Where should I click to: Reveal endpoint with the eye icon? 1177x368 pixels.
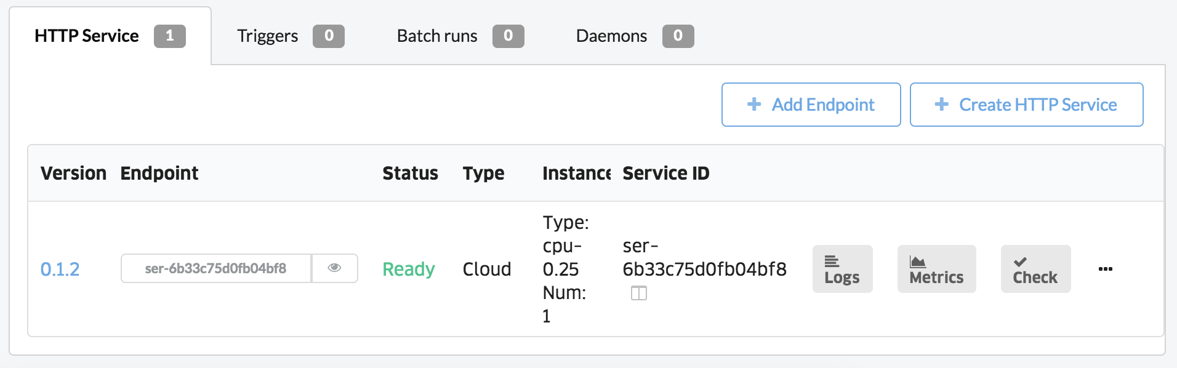[x=334, y=268]
